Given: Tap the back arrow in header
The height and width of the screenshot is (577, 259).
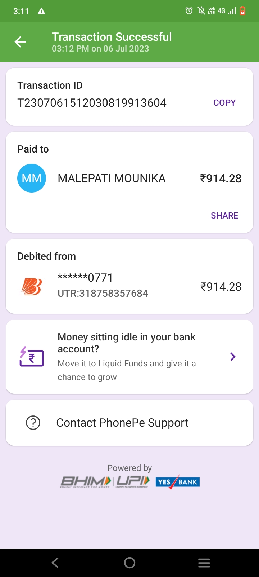Looking at the screenshot, I should tap(21, 42).
